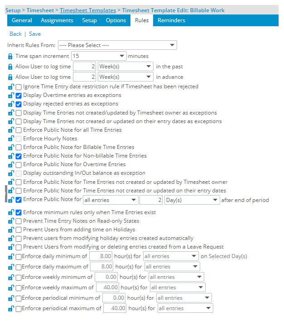Click lock icon for Prevent Time Entry Notes
Screen dimensions: 284x321
(11, 221)
